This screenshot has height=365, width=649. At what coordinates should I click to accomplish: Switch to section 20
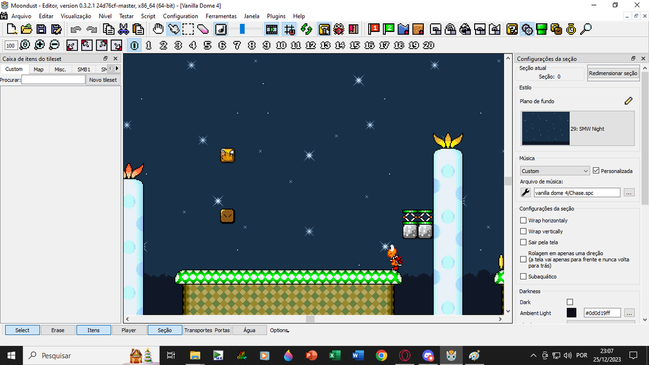[x=428, y=45]
